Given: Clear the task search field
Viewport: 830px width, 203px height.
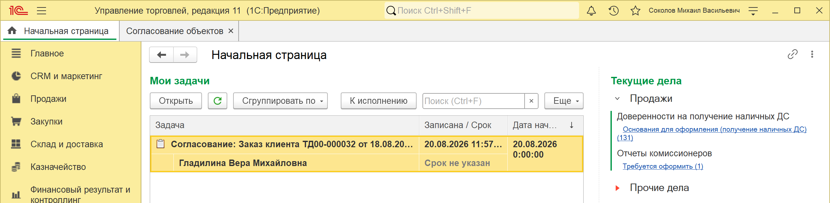Looking at the screenshot, I should coord(531,101).
